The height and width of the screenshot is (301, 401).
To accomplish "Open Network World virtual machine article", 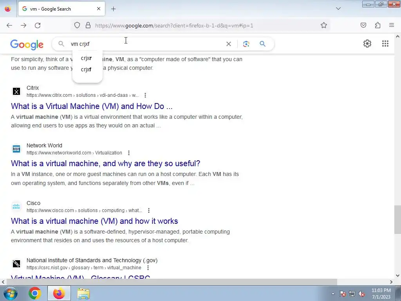I will tap(106, 163).
